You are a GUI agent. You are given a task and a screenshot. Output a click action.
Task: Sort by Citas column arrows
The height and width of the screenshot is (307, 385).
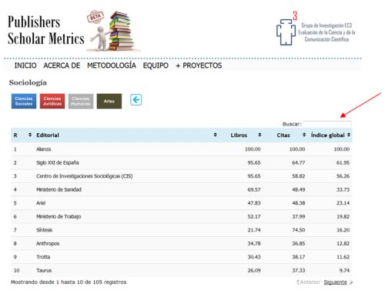pyautogui.click(x=304, y=135)
